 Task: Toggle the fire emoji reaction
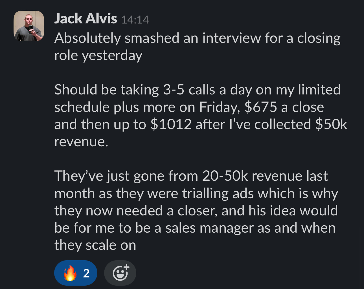tap(76, 273)
